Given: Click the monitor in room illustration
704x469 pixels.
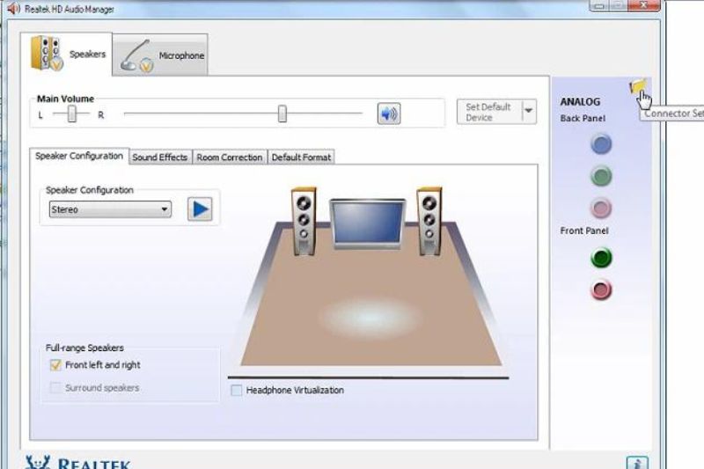Looking at the screenshot, I should click(368, 224).
